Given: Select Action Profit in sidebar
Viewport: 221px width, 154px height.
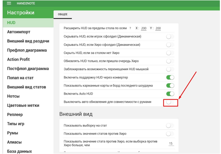Looking at the screenshot, I should (28, 59).
